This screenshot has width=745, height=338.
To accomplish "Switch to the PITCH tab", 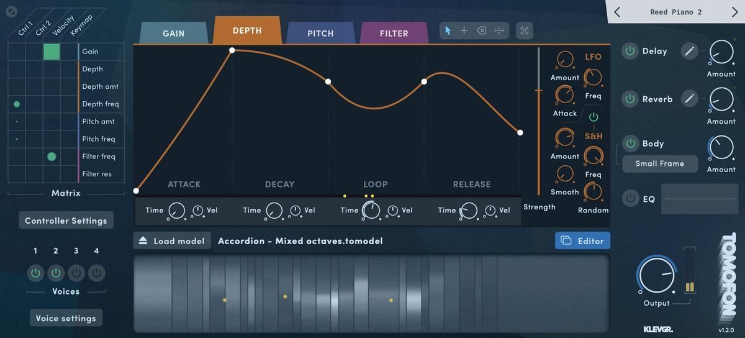I will pos(320,34).
